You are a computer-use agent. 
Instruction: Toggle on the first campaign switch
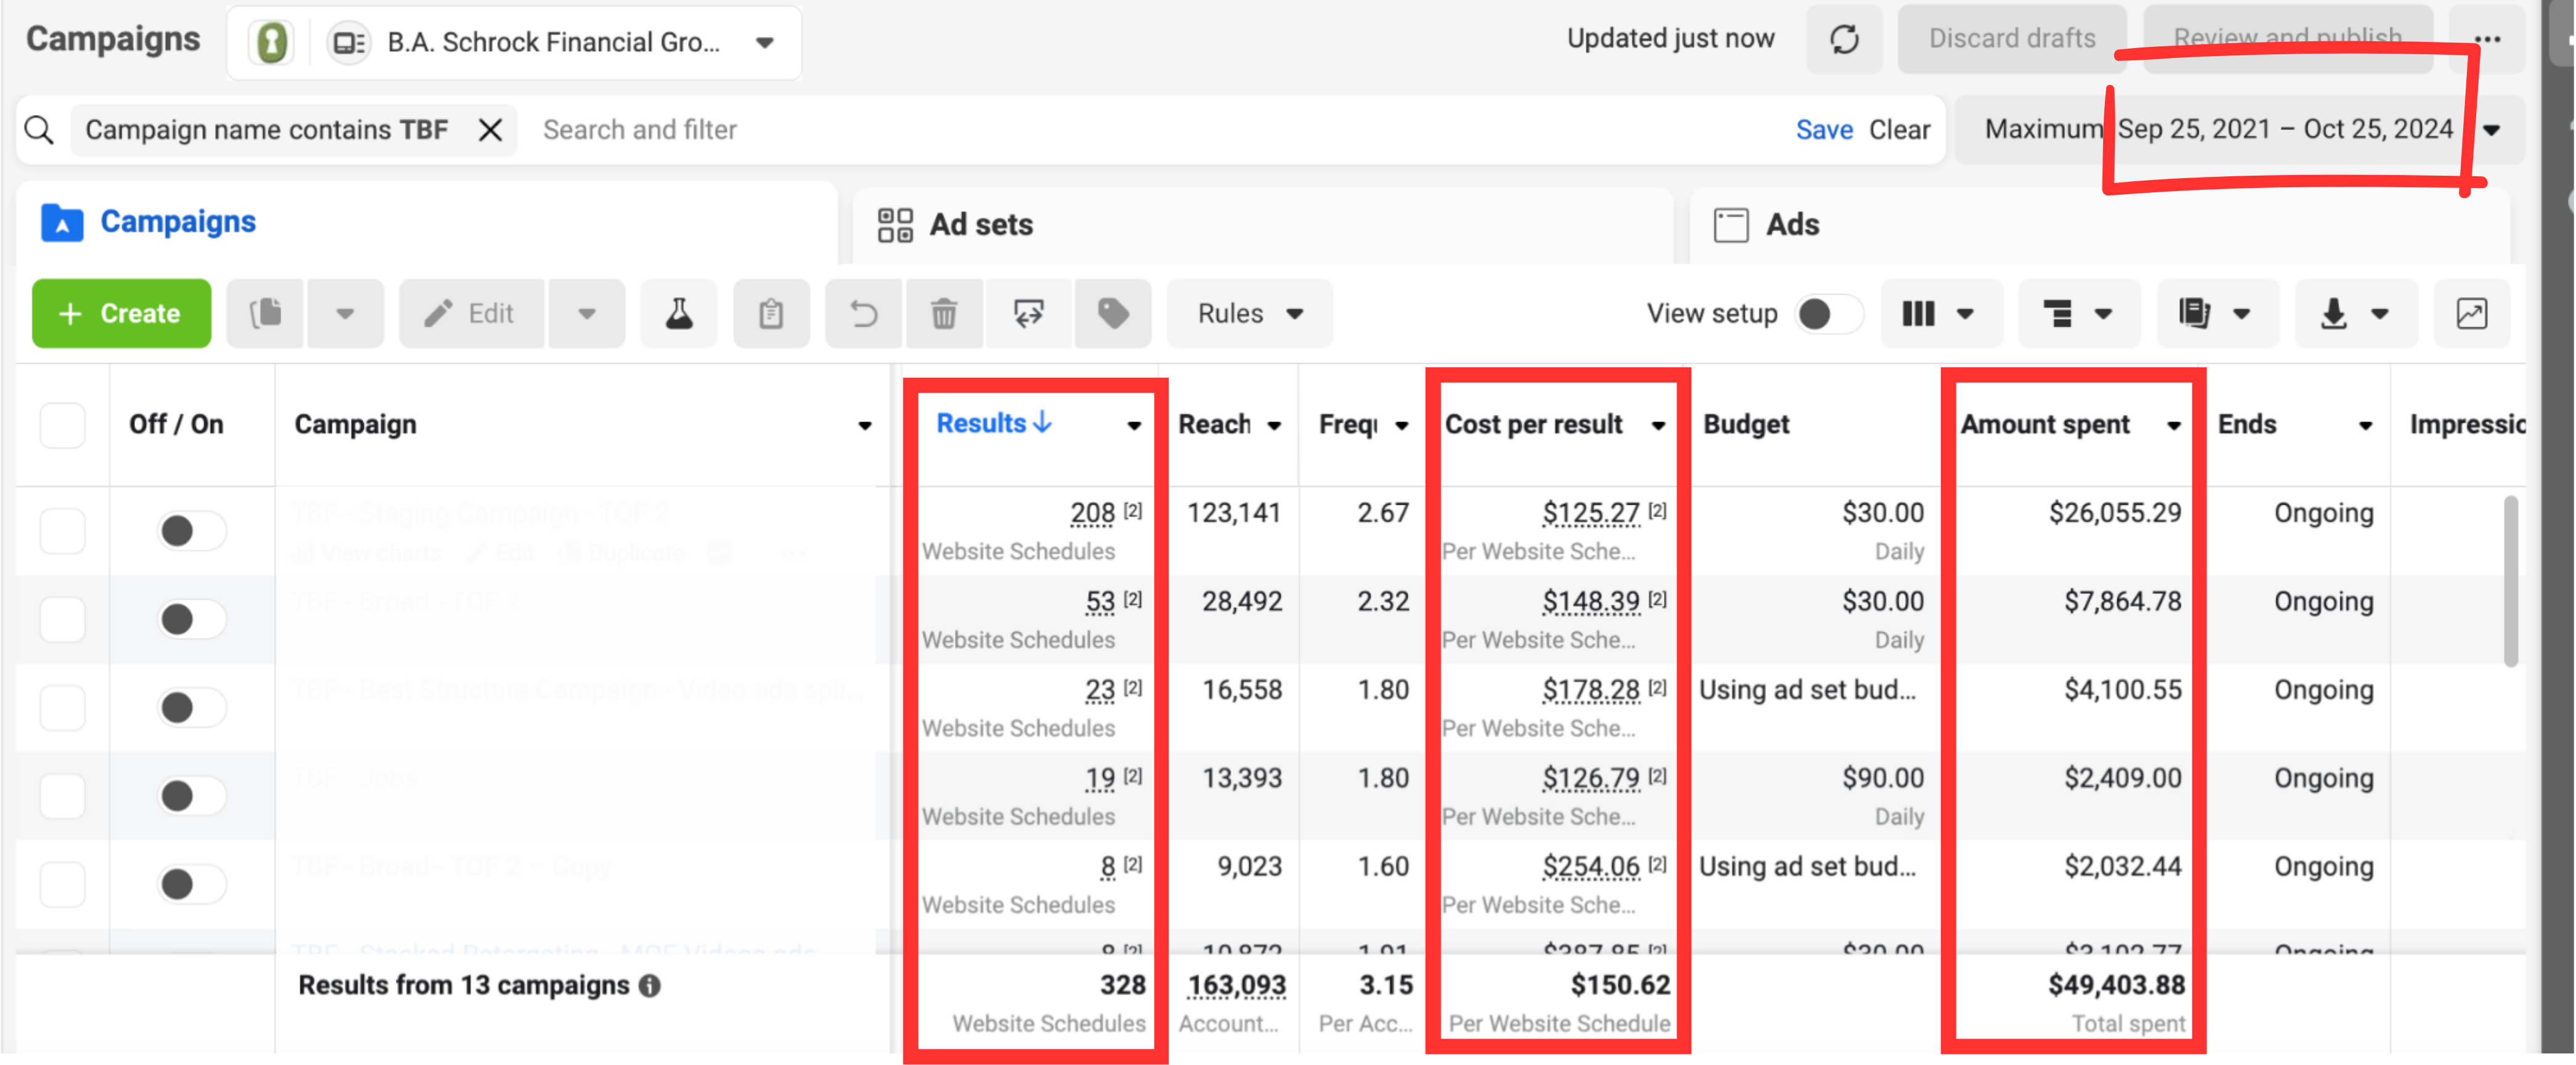[191, 530]
